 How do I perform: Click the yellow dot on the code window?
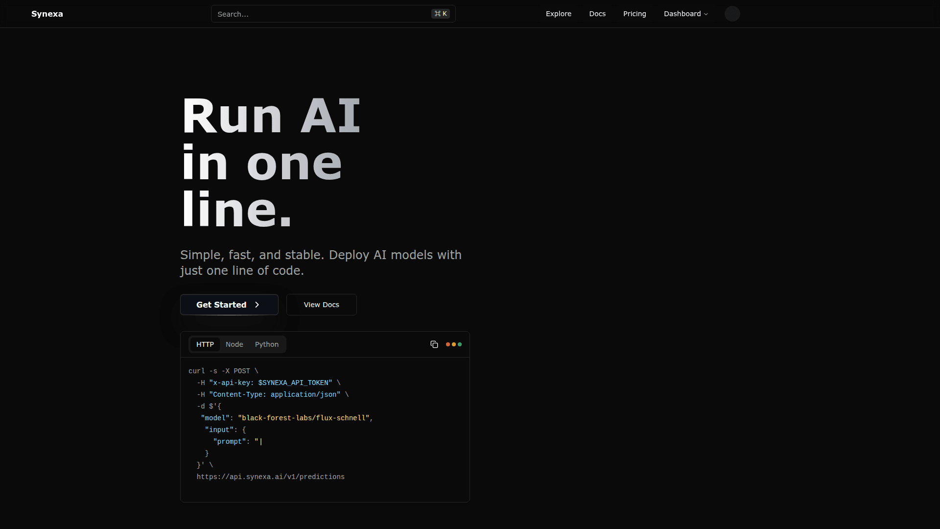tap(454, 344)
